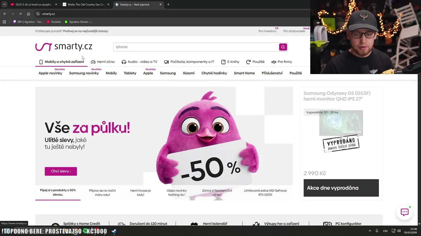Click the browser home icon

point(28,14)
